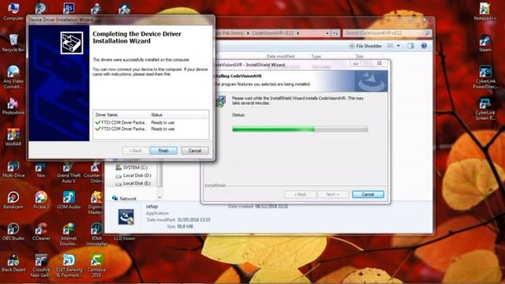This screenshot has height=284, width=505.
Task: Open the Bandicam desktop icon
Action: pos(13,200)
